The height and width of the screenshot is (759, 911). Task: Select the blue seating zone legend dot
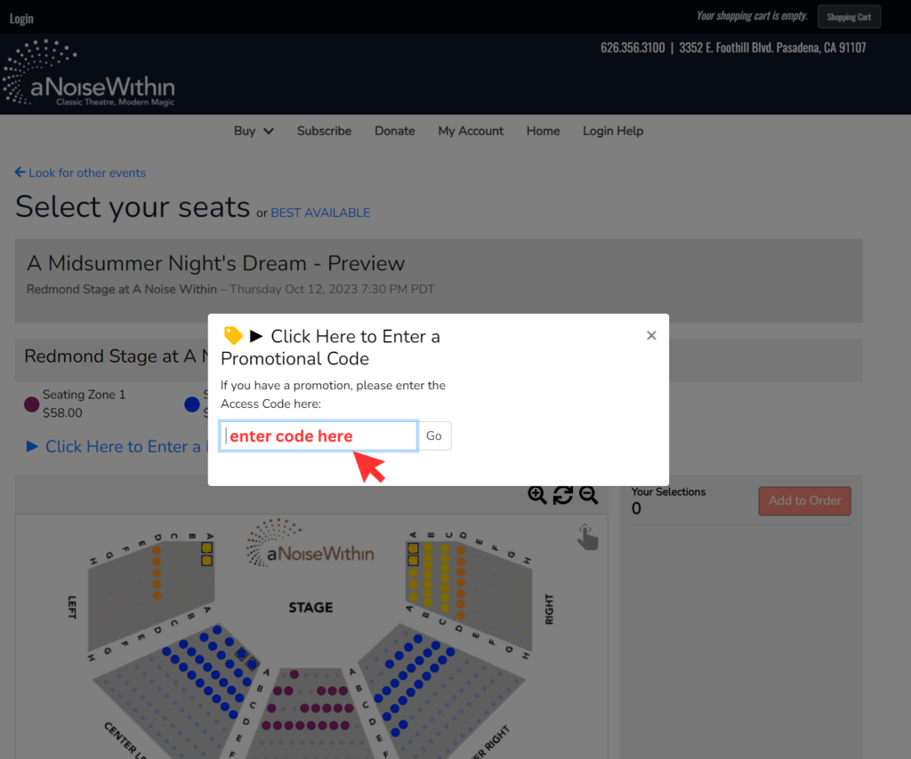coord(191,404)
